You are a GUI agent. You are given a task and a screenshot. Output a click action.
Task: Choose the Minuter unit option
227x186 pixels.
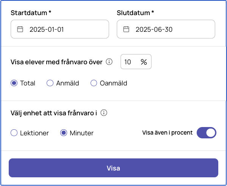tap(64, 133)
